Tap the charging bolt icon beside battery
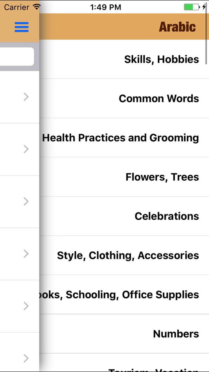This screenshot has width=209, height=372. (204, 7)
